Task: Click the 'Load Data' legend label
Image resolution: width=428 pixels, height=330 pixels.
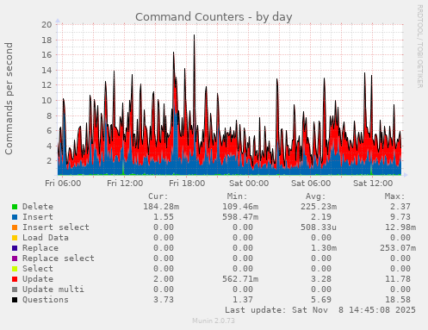Action: [x=46, y=238]
